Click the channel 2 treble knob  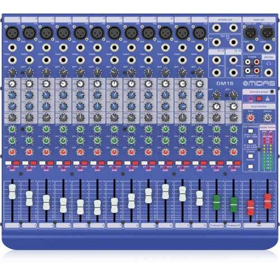click(x=29, y=84)
